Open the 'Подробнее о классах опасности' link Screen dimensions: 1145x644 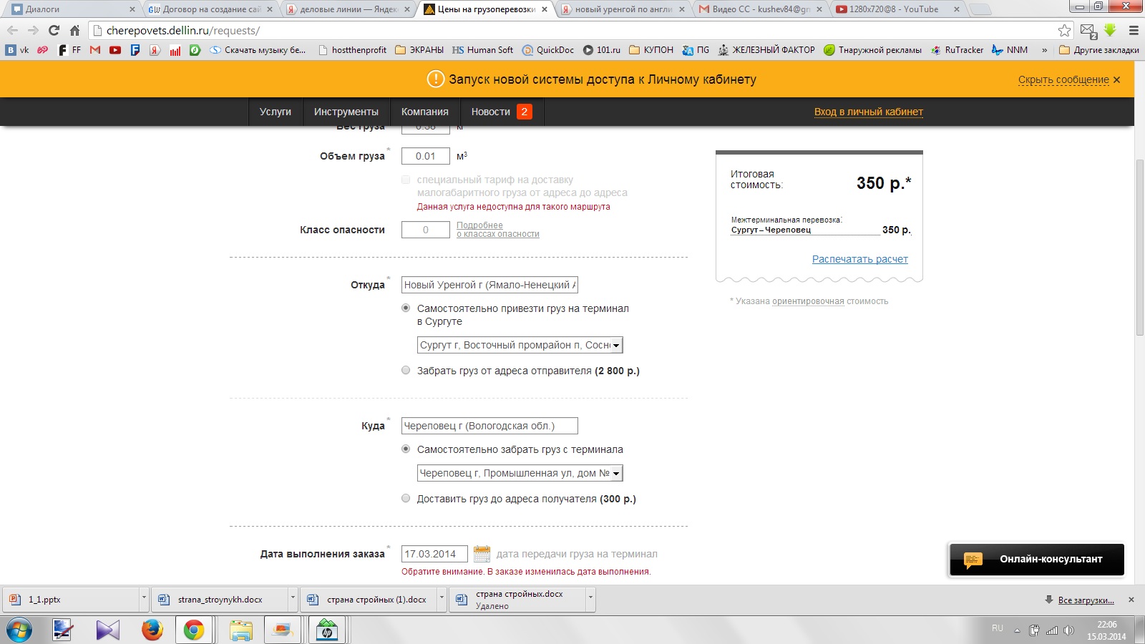click(498, 230)
